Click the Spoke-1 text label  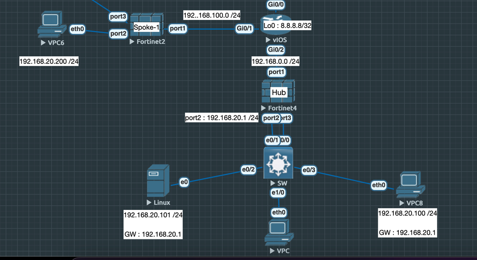[147, 27]
